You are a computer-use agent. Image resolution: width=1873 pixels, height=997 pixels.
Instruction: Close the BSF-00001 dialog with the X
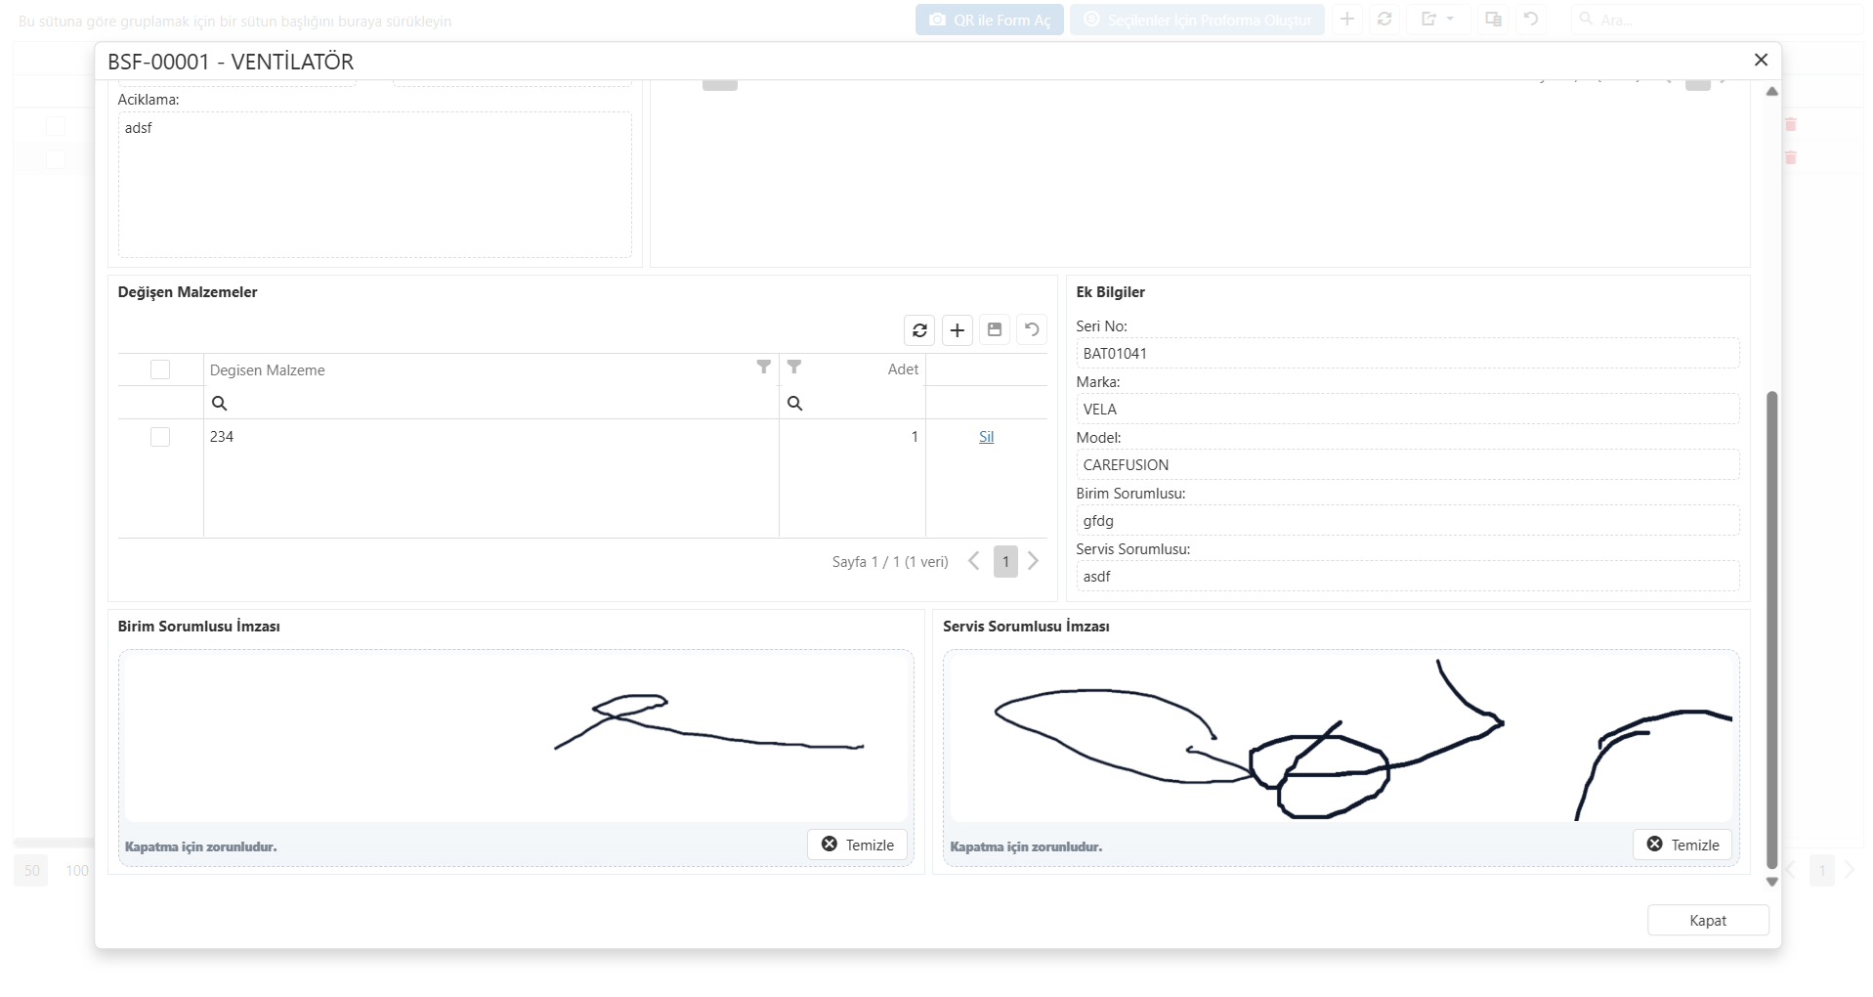coord(1761,61)
